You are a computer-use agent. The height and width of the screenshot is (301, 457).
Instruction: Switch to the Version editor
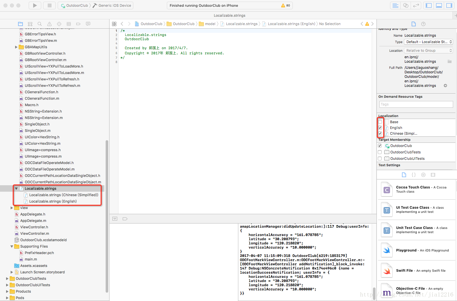(x=416, y=5)
